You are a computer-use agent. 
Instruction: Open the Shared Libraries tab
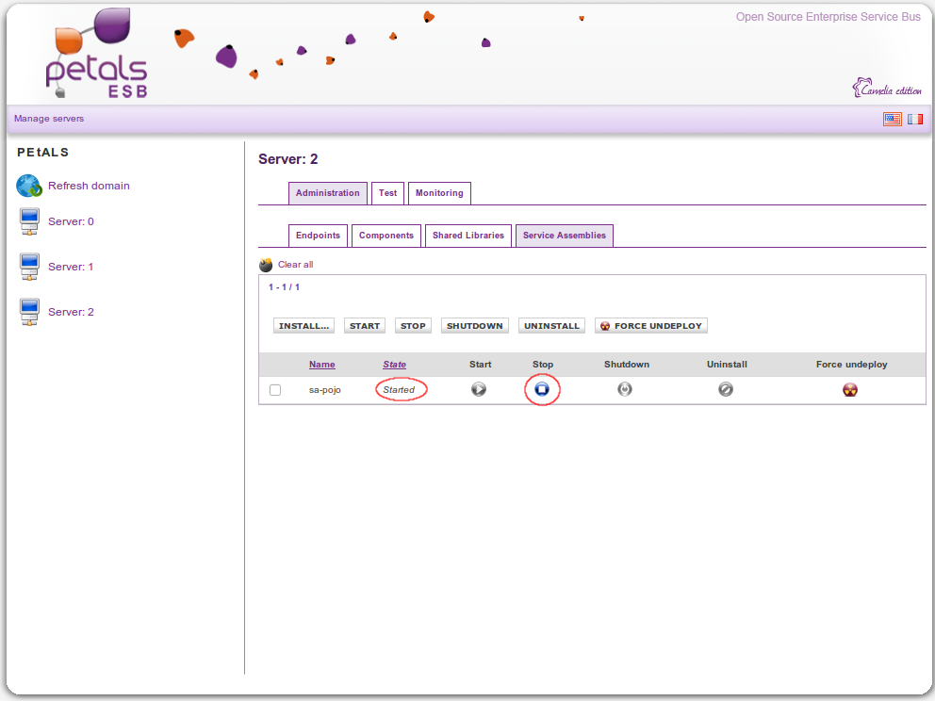point(468,236)
